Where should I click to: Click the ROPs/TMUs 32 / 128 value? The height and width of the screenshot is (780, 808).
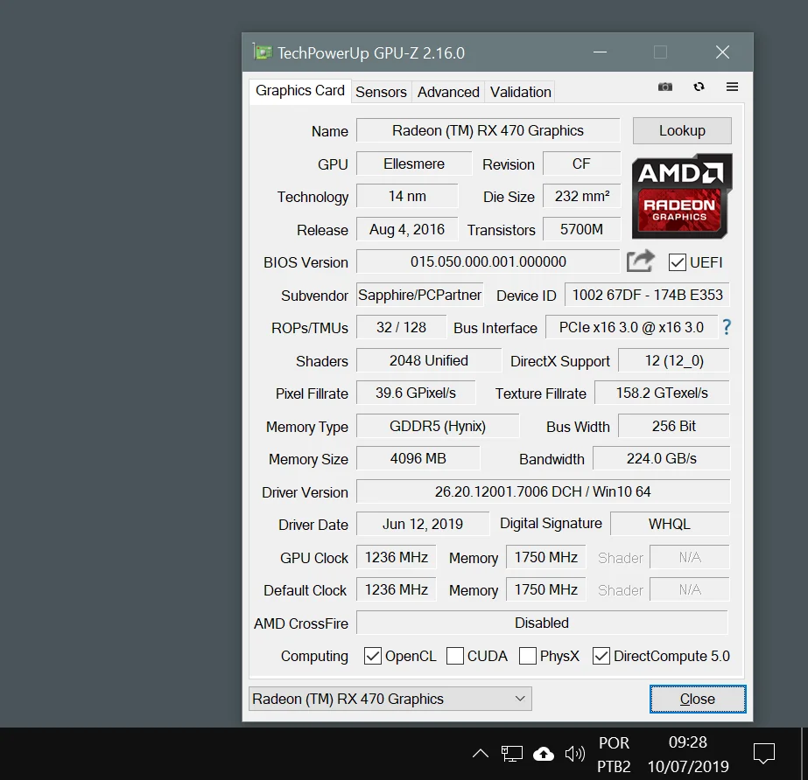(402, 327)
